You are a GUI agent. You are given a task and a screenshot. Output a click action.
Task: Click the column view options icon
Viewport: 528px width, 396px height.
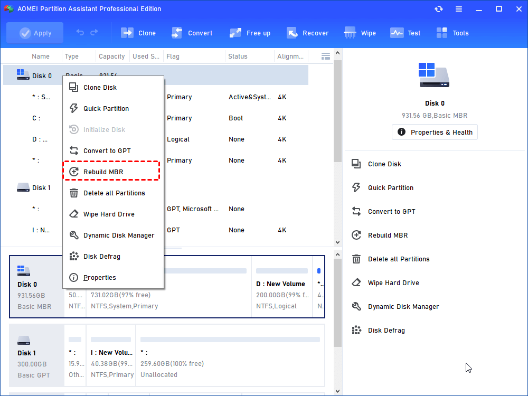pyautogui.click(x=325, y=56)
